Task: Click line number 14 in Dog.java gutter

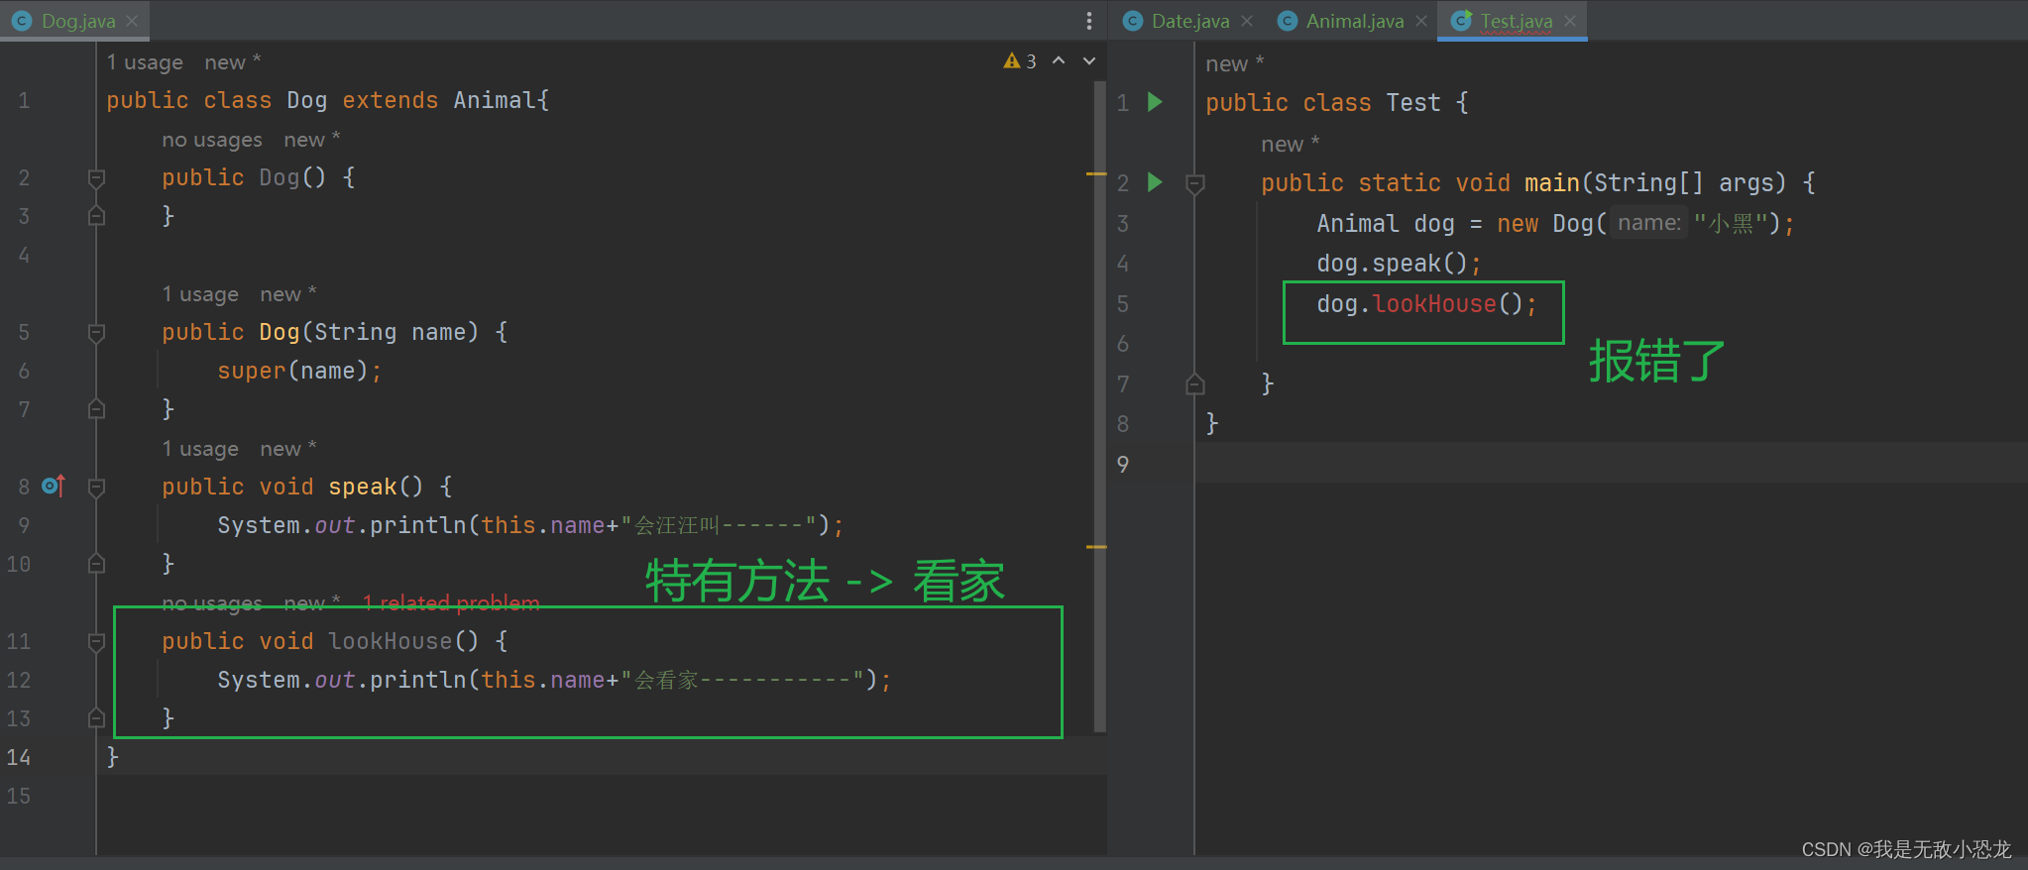Action: [x=18, y=757]
